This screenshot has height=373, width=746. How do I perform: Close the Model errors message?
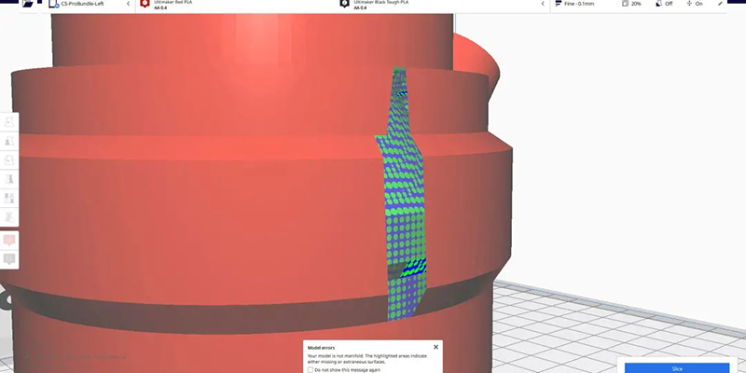[435, 346]
